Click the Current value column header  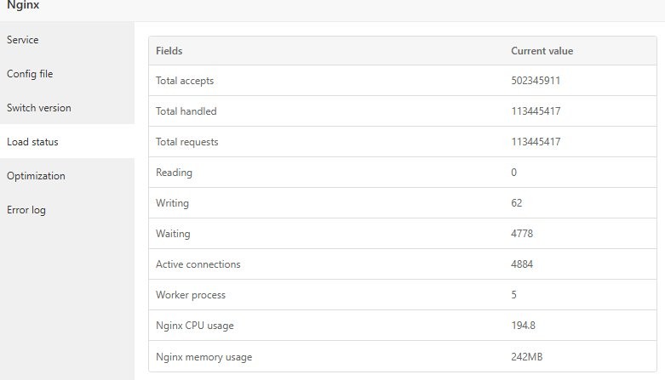(542, 51)
